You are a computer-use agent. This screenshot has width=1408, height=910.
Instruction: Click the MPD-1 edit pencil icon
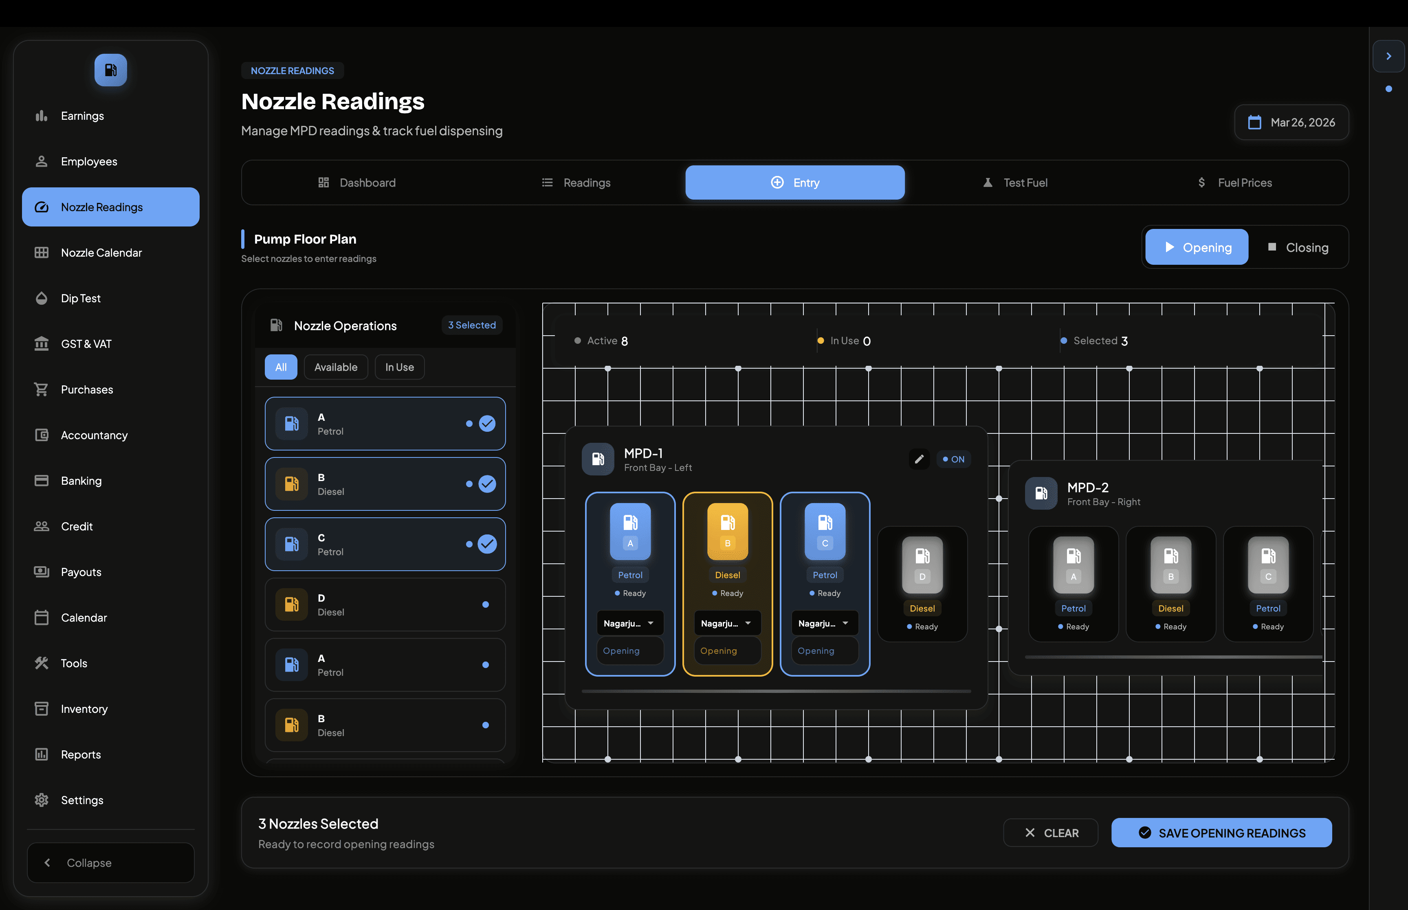pos(919,459)
